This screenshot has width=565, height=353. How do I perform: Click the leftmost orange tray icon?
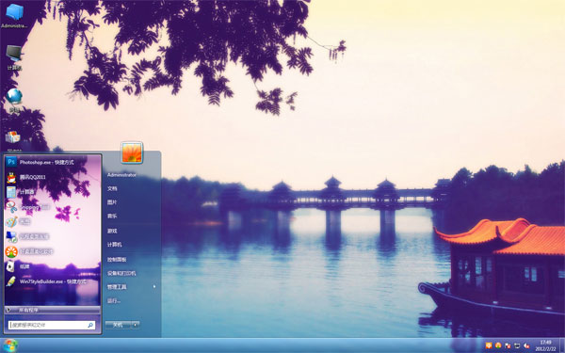(489, 345)
